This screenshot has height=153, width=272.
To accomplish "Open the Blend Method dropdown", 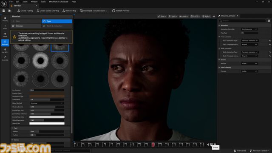I will (x=47, y=103).
